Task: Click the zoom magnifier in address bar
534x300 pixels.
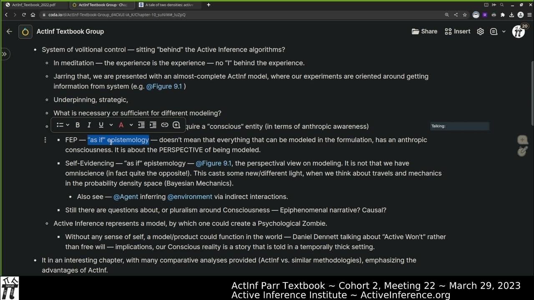Action: click(x=447, y=15)
